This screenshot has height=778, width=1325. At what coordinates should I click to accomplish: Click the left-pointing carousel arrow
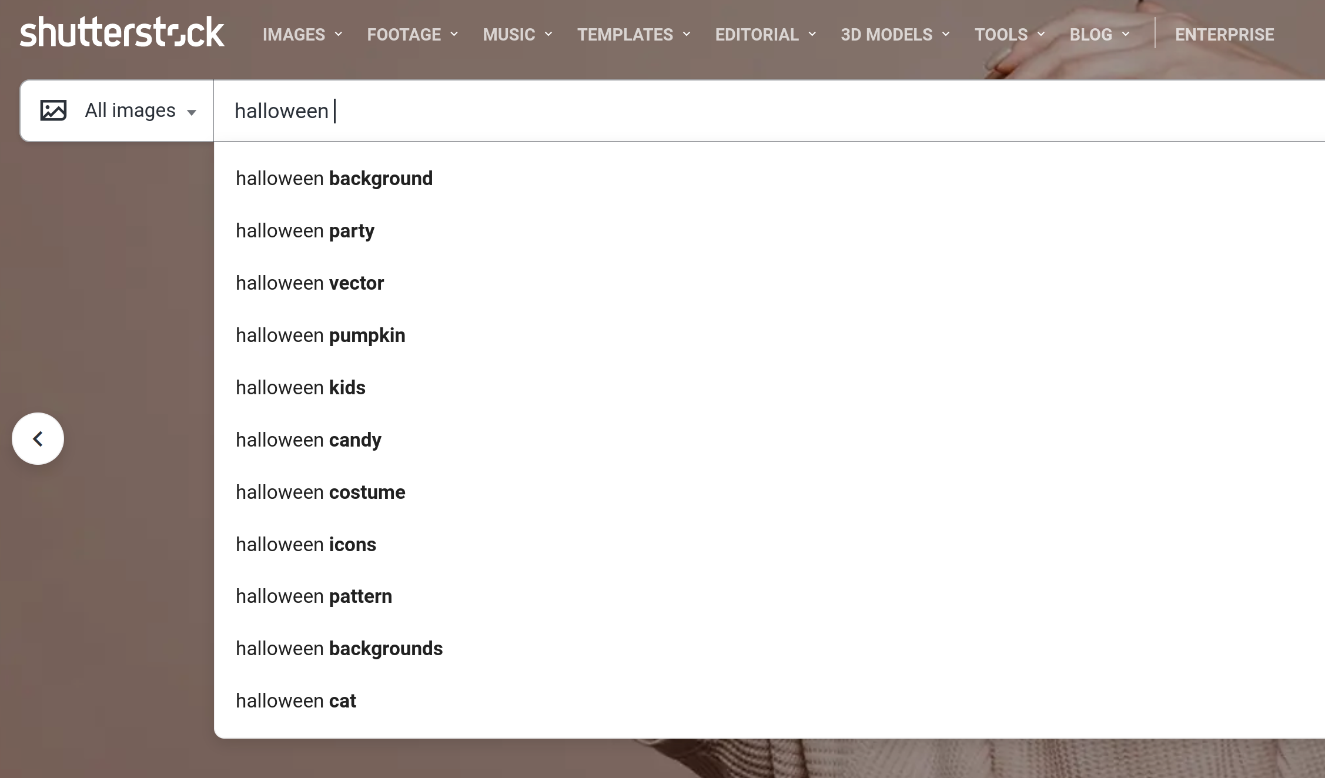pyautogui.click(x=37, y=438)
